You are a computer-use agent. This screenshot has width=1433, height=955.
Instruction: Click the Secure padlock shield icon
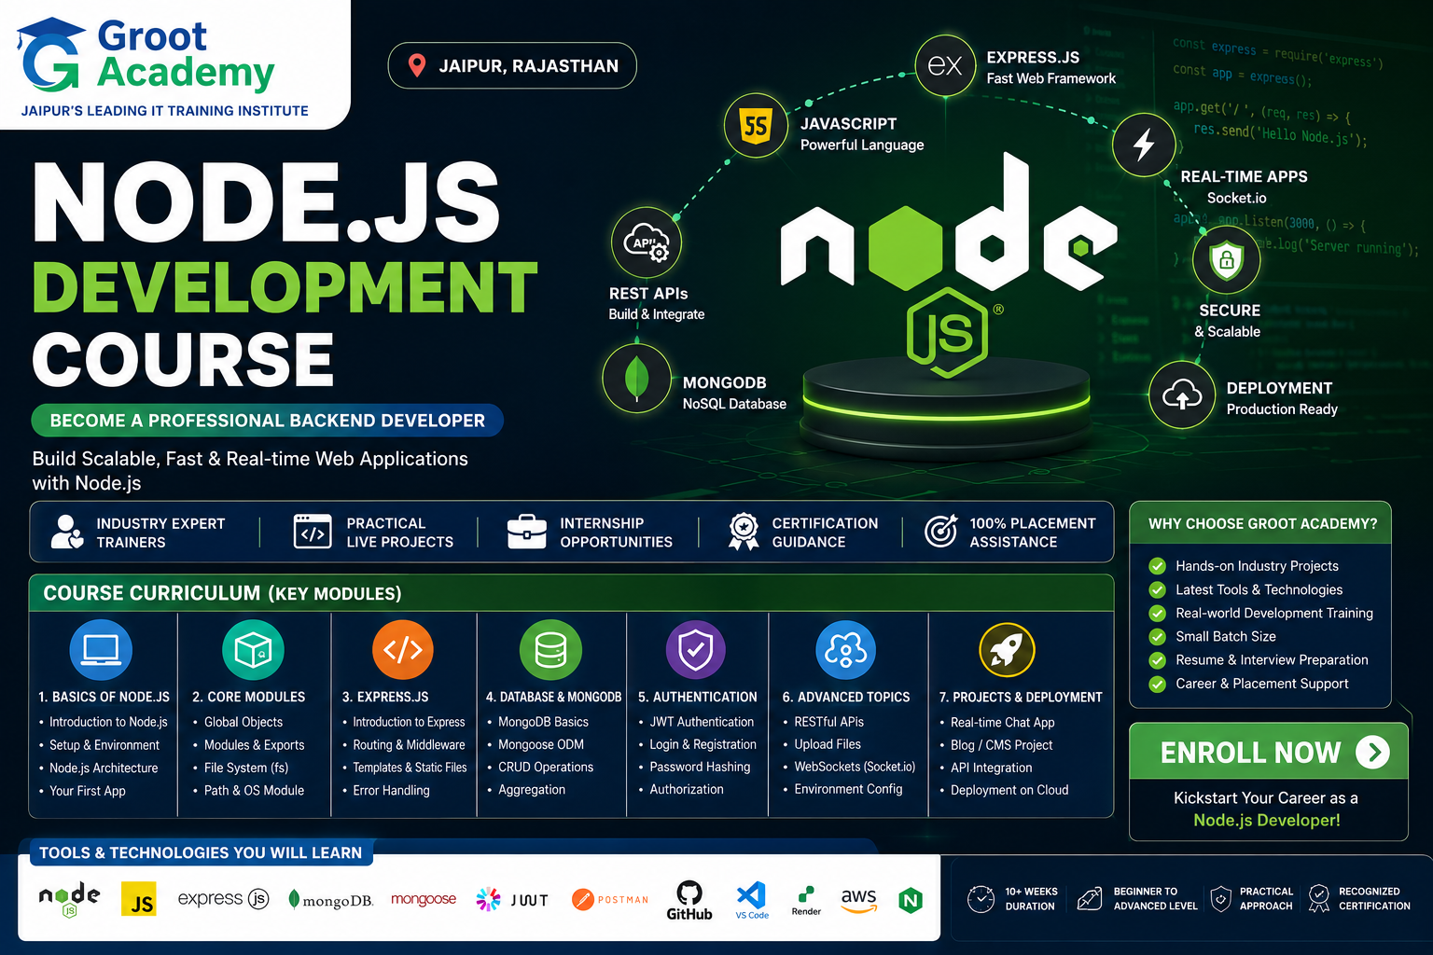click(1227, 259)
